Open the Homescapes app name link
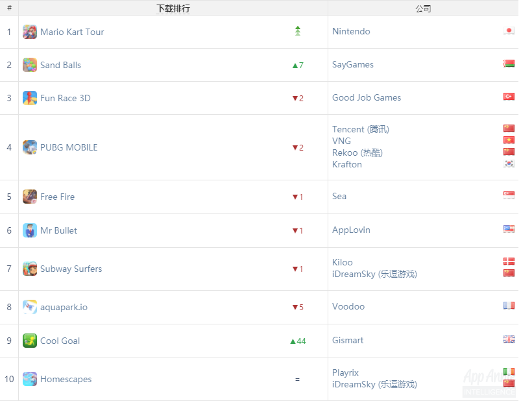Image resolution: width=521 pixels, height=401 pixels. click(x=66, y=379)
